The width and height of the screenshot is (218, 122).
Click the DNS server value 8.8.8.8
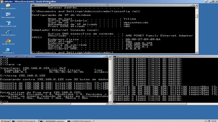coord(133,49)
